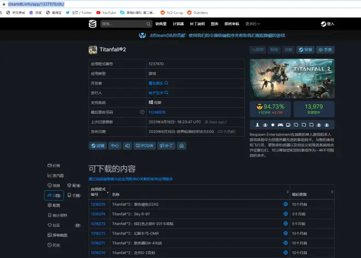Open the 销售量 menu item
Screen dimensions: 361x258
[160, 24]
